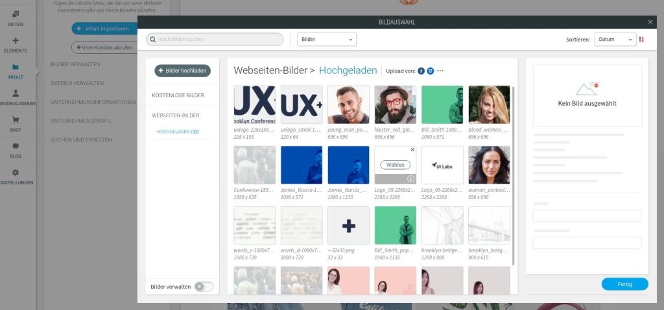Open Dateien verwalten in background panel
Viewport: 664px width, 310px height.
tap(77, 84)
